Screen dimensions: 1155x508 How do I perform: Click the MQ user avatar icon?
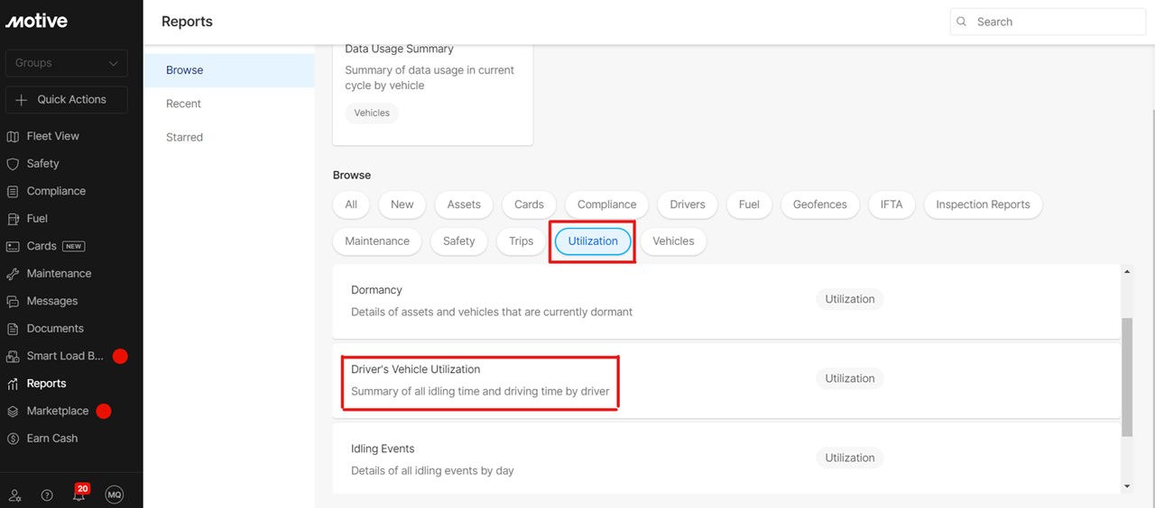point(114,494)
